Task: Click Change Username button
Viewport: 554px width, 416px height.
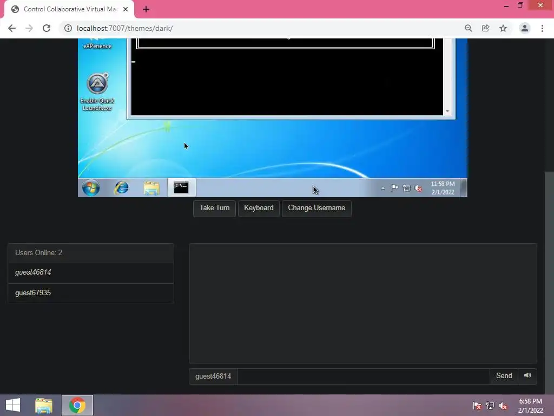Action: (316, 208)
